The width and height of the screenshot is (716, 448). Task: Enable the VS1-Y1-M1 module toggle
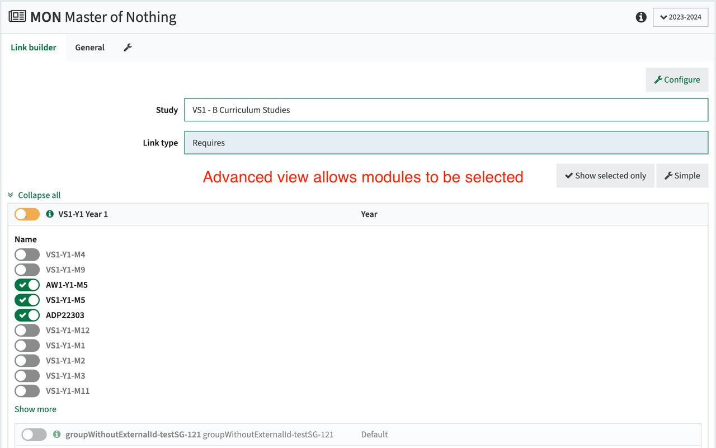[27, 345]
